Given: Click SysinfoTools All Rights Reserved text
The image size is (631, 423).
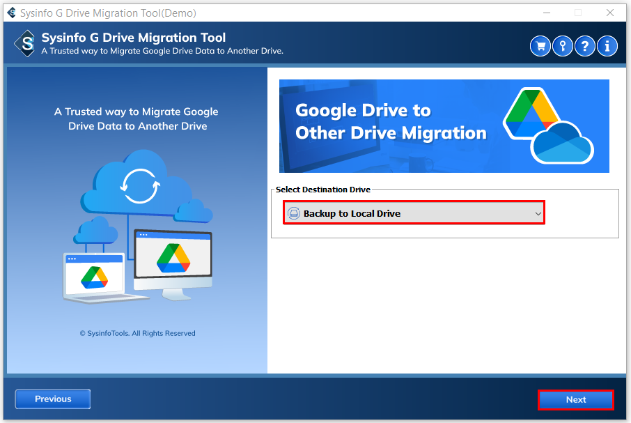Looking at the screenshot, I should pos(137,333).
